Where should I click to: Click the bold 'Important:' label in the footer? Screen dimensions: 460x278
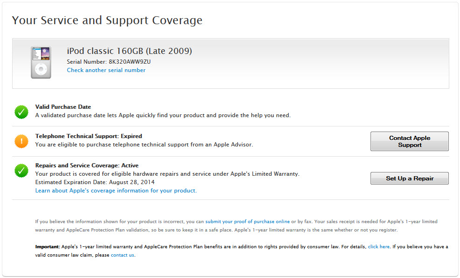pyautogui.click(x=48, y=247)
